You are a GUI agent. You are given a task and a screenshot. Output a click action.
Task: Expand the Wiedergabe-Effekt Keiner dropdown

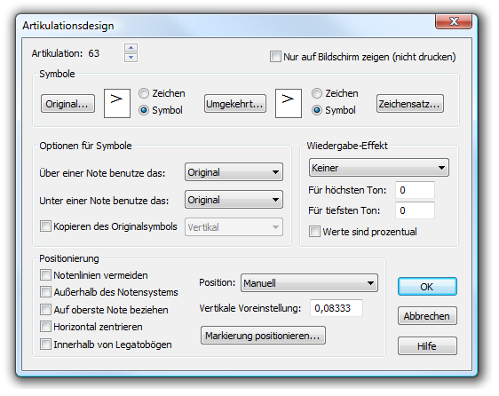point(379,168)
